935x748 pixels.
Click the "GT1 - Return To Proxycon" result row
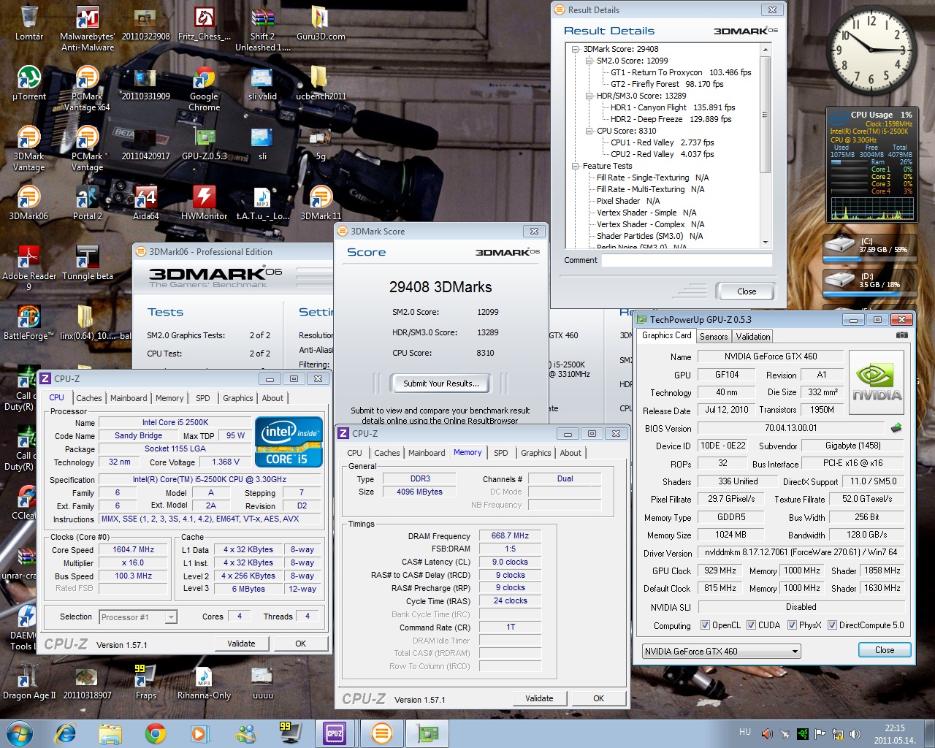[681, 72]
